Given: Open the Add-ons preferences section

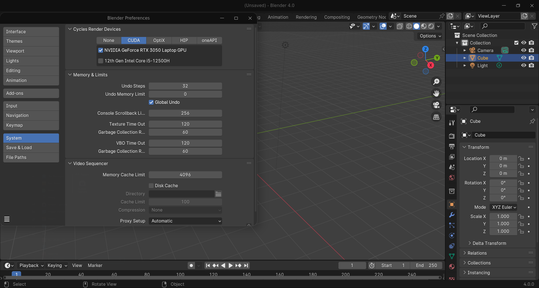Looking at the screenshot, I should pos(31,93).
